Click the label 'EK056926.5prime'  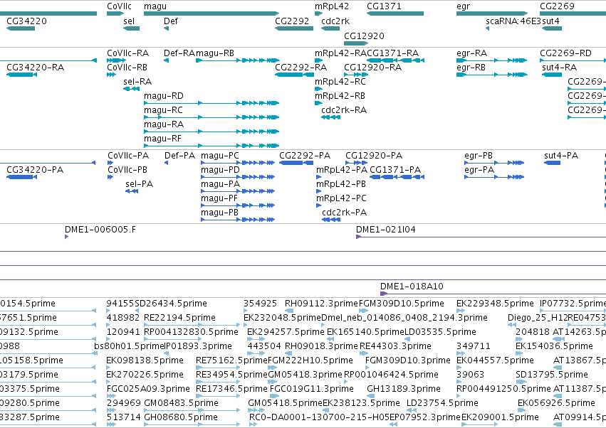click(556, 403)
